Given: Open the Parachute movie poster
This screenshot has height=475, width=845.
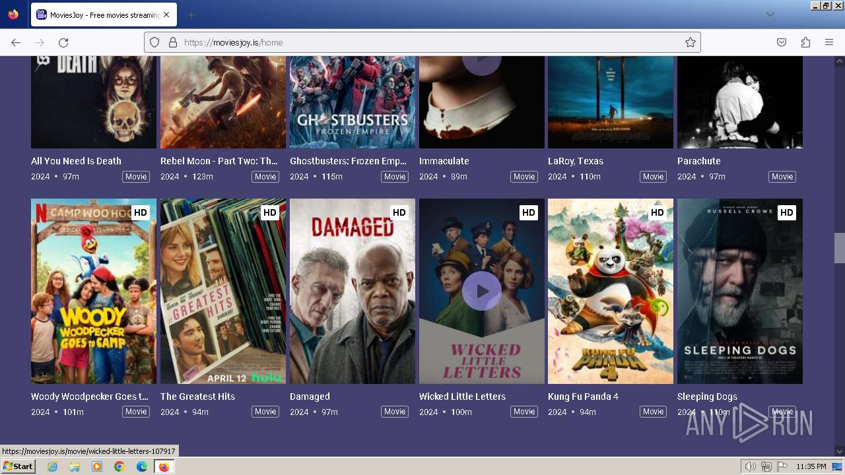Looking at the screenshot, I should click(740, 102).
